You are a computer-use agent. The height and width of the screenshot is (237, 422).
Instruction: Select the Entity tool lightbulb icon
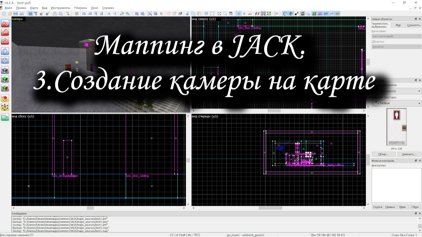pyautogui.click(x=5, y=51)
